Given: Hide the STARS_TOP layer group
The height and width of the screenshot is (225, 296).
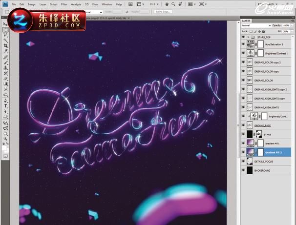Looking at the screenshot, I should tap(243, 37).
